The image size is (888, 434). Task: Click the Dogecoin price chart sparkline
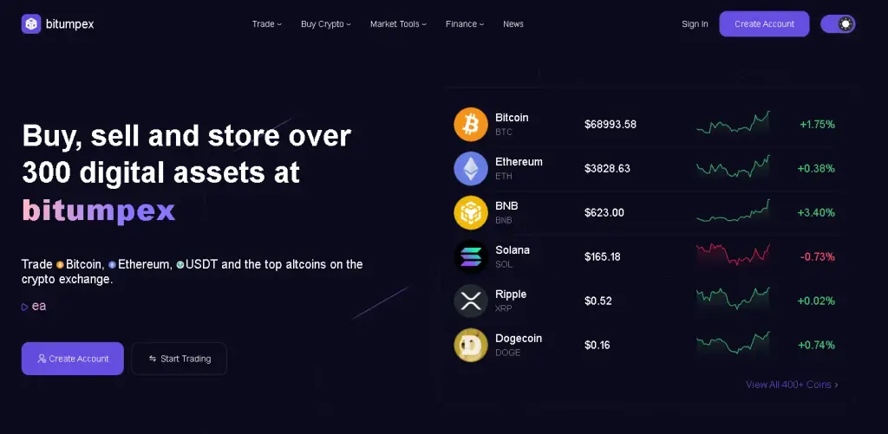tap(733, 343)
